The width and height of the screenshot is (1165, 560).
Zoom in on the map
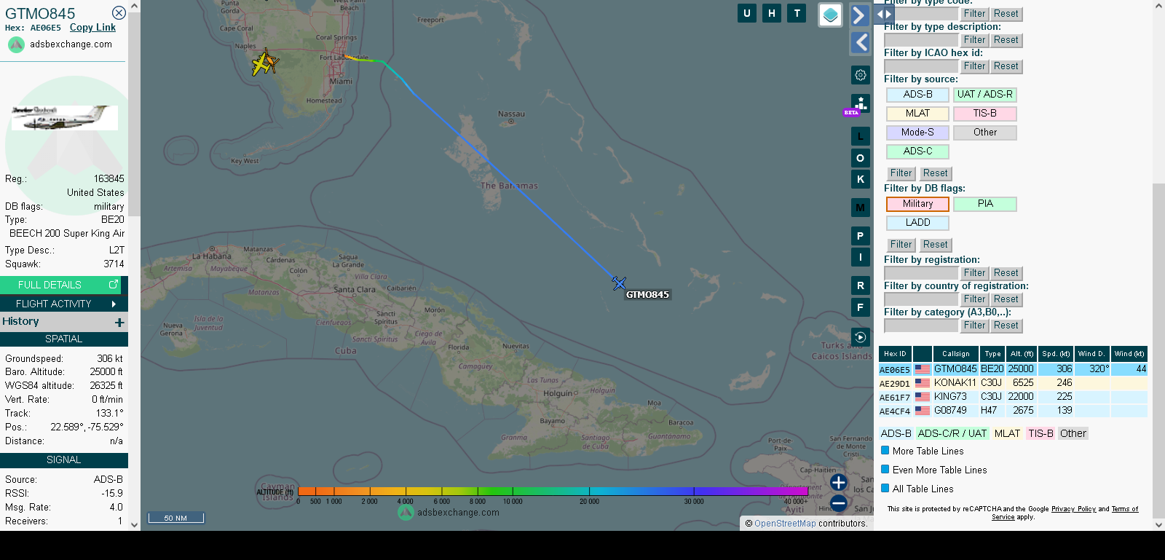(x=839, y=482)
